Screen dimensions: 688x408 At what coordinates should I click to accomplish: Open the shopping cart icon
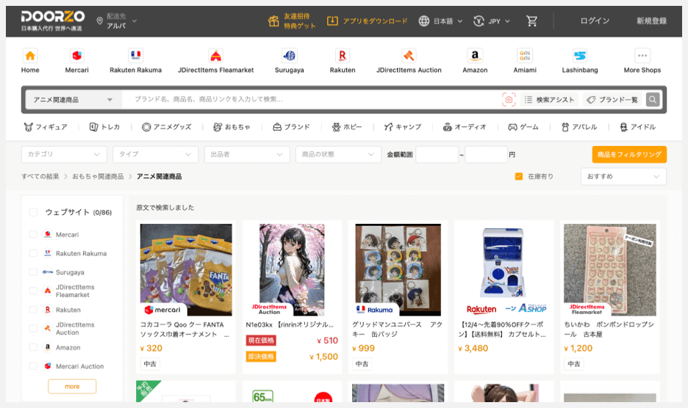tap(531, 21)
